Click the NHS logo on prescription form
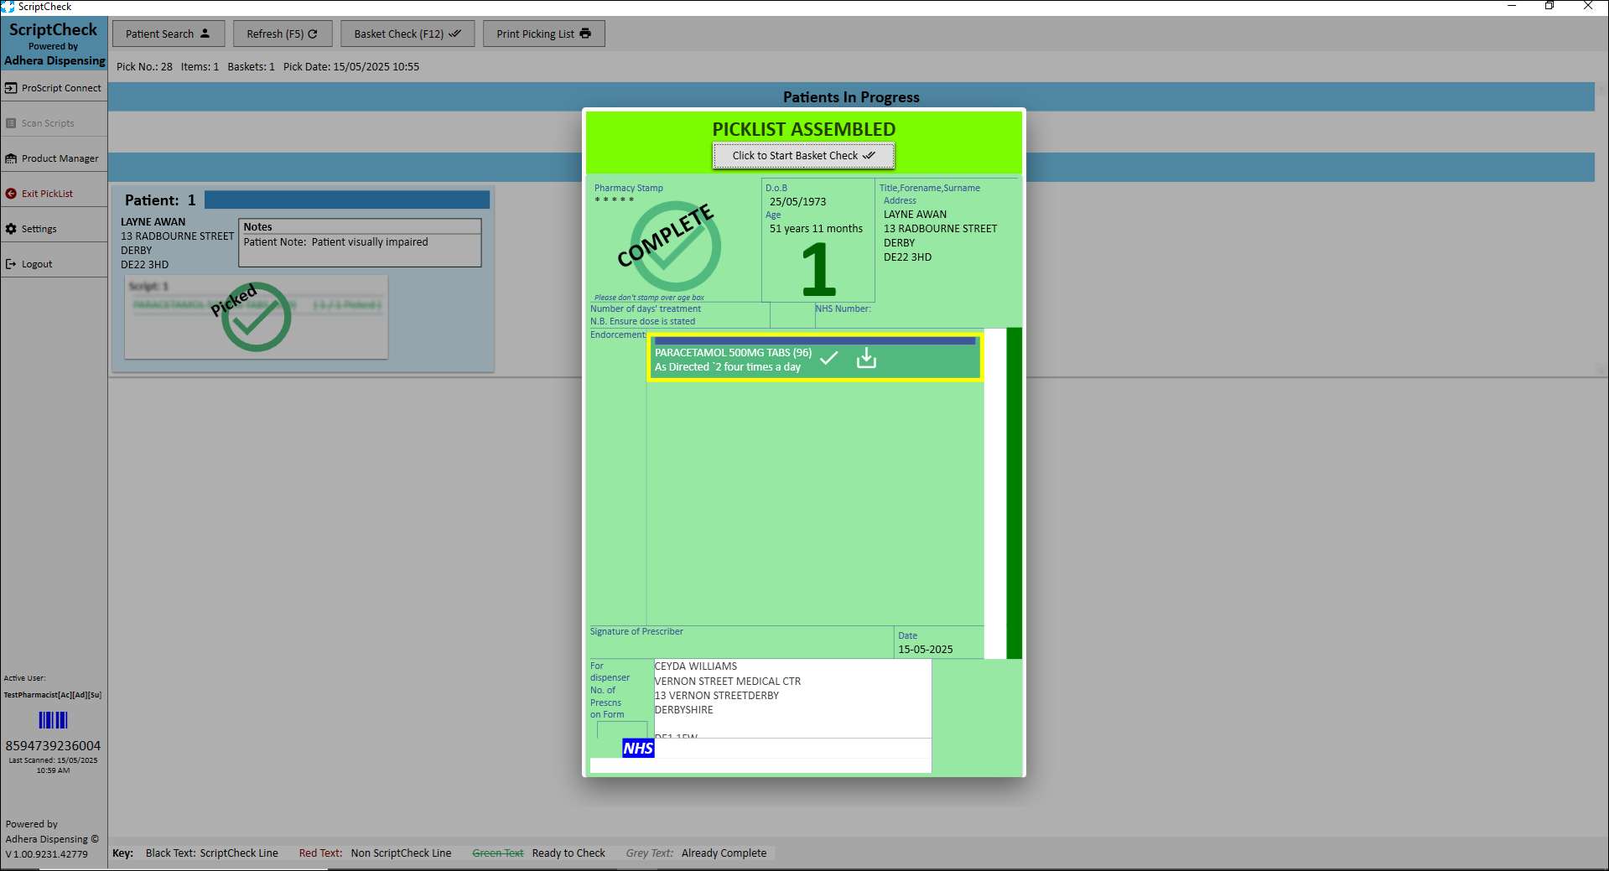 pos(638,748)
